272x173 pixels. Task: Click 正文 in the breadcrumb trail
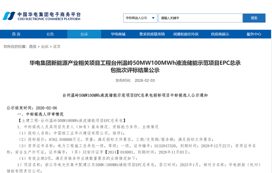point(57,46)
